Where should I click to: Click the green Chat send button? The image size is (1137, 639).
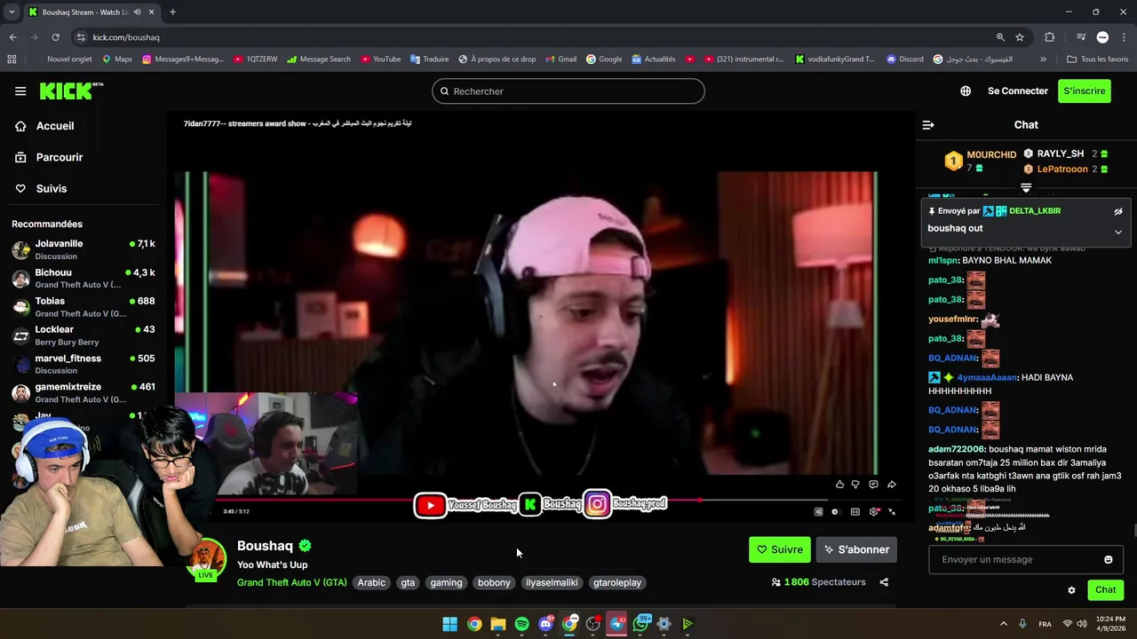1105,590
